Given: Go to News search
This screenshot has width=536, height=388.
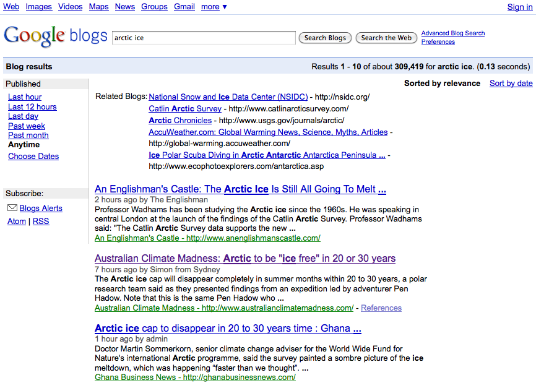Looking at the screenshot, I should point(124,7).
